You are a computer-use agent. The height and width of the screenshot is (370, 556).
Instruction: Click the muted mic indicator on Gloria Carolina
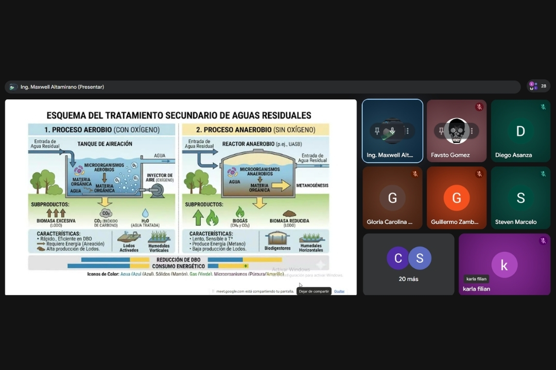pos(415,174)
